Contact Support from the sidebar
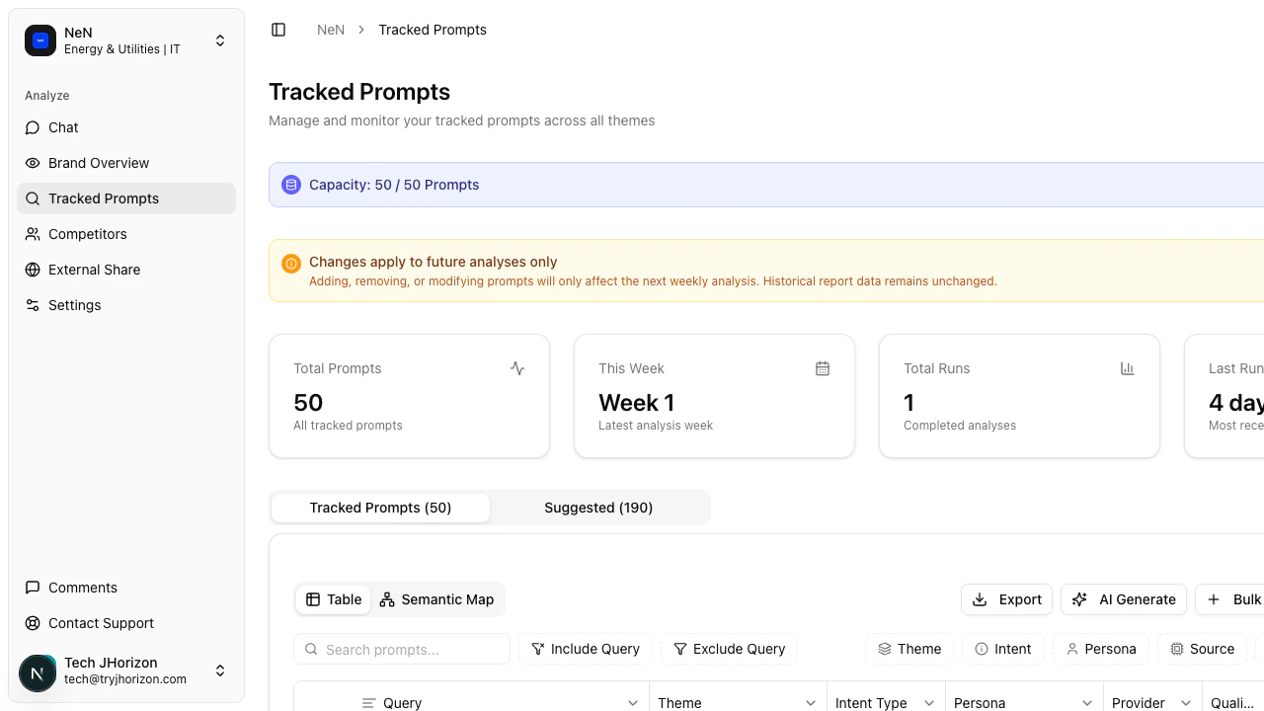This screenshot has width=1264, height=711. [x=101, y=623]
